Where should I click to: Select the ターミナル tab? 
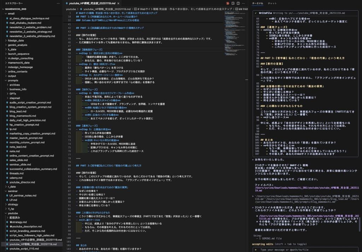257,3
